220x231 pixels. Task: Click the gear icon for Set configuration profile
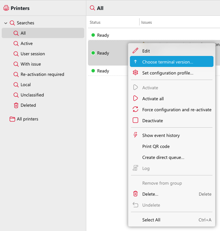[x=135, y=73]
